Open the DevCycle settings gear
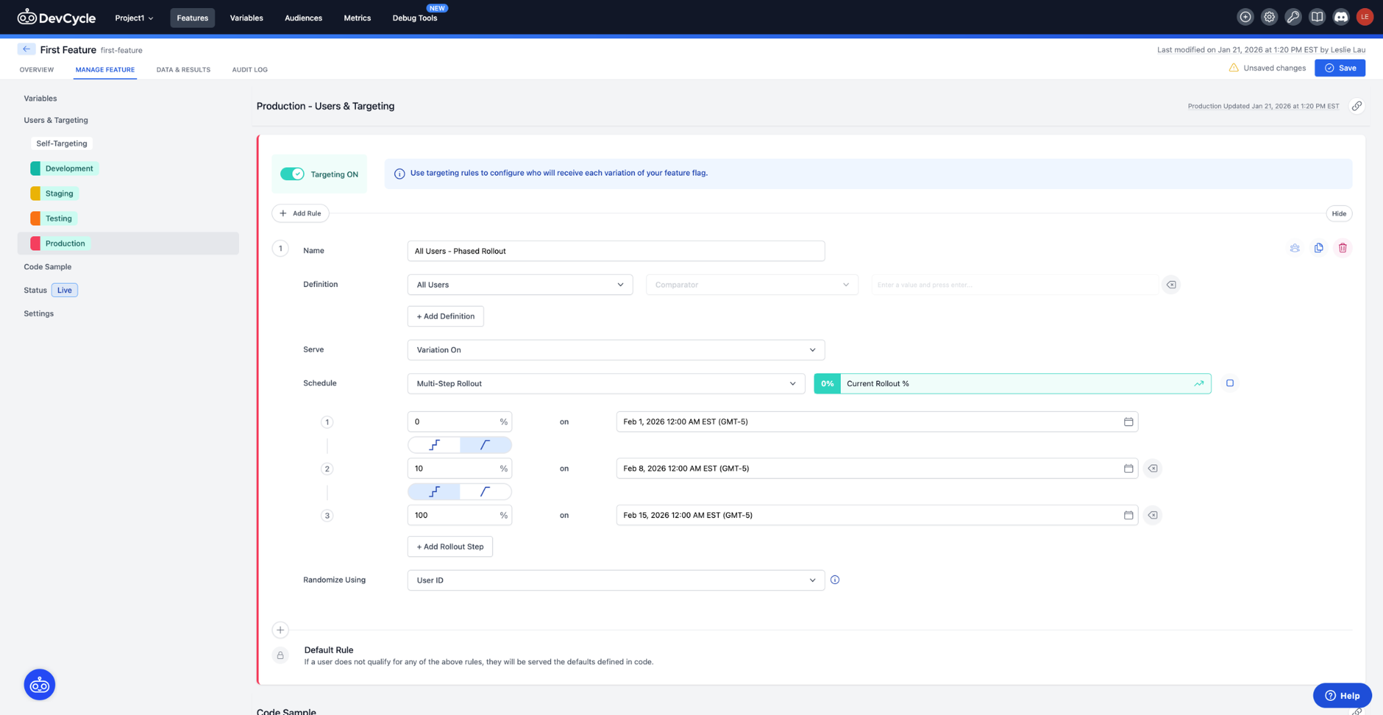Viewport: 1383px width, 715px height. [x=1269, y=17]
